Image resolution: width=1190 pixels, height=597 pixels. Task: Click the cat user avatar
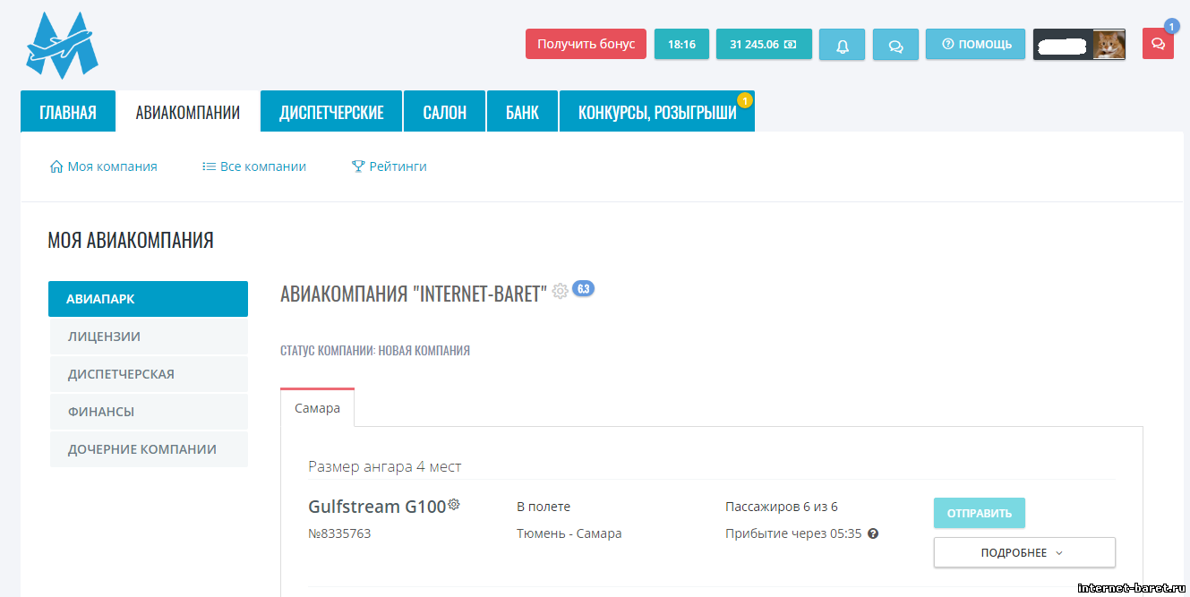click(x=1109, y=45)
